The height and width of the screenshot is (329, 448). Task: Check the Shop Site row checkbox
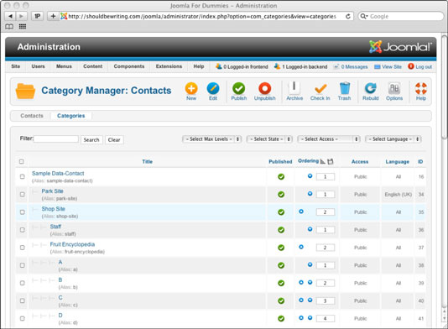point(23,212)
